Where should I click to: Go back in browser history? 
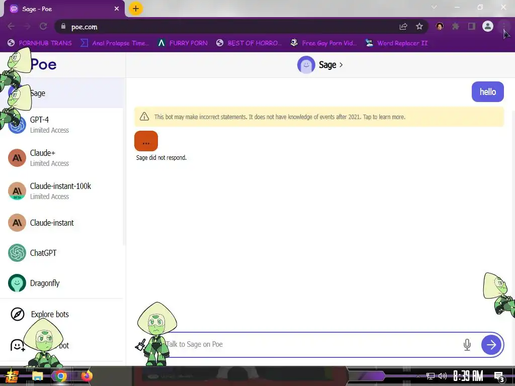click(x=11, y=27)
